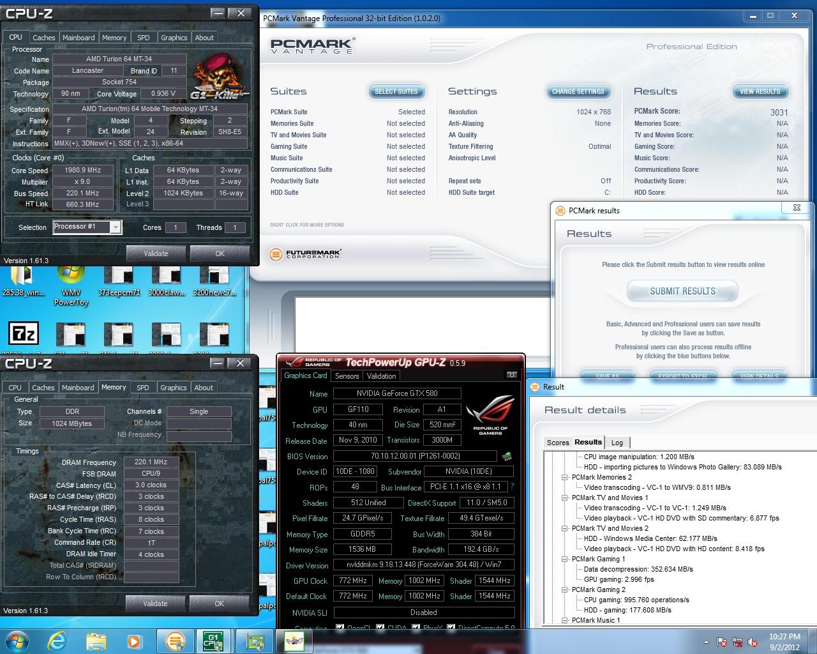Click the BIOS save chip icon in GPU-Z
The height and width of the screenshot is (654, 817).
(x=506, y=456)
